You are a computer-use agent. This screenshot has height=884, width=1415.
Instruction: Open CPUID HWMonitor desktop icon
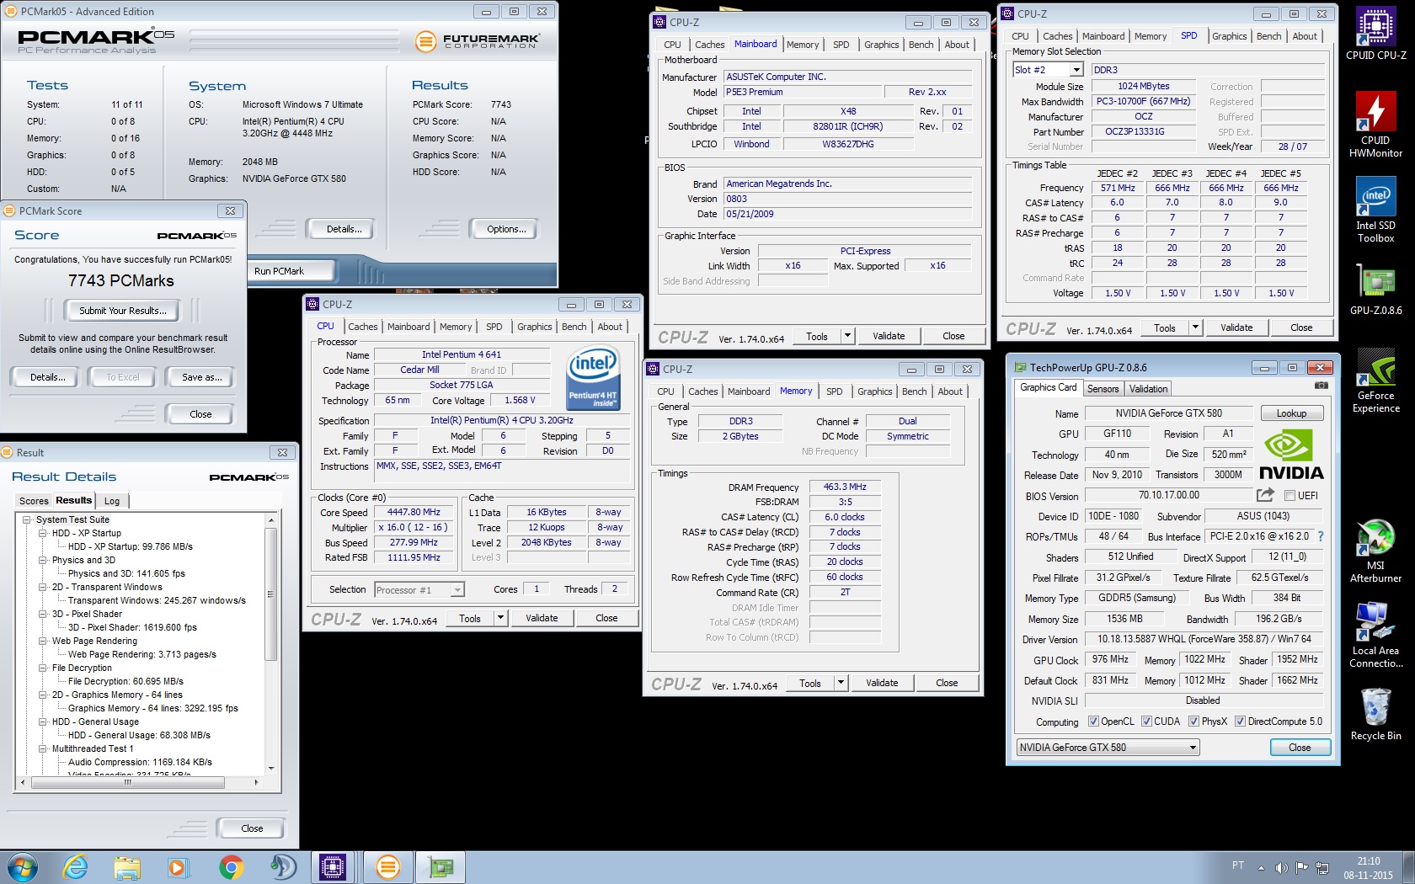click(x=1375, y=123)
